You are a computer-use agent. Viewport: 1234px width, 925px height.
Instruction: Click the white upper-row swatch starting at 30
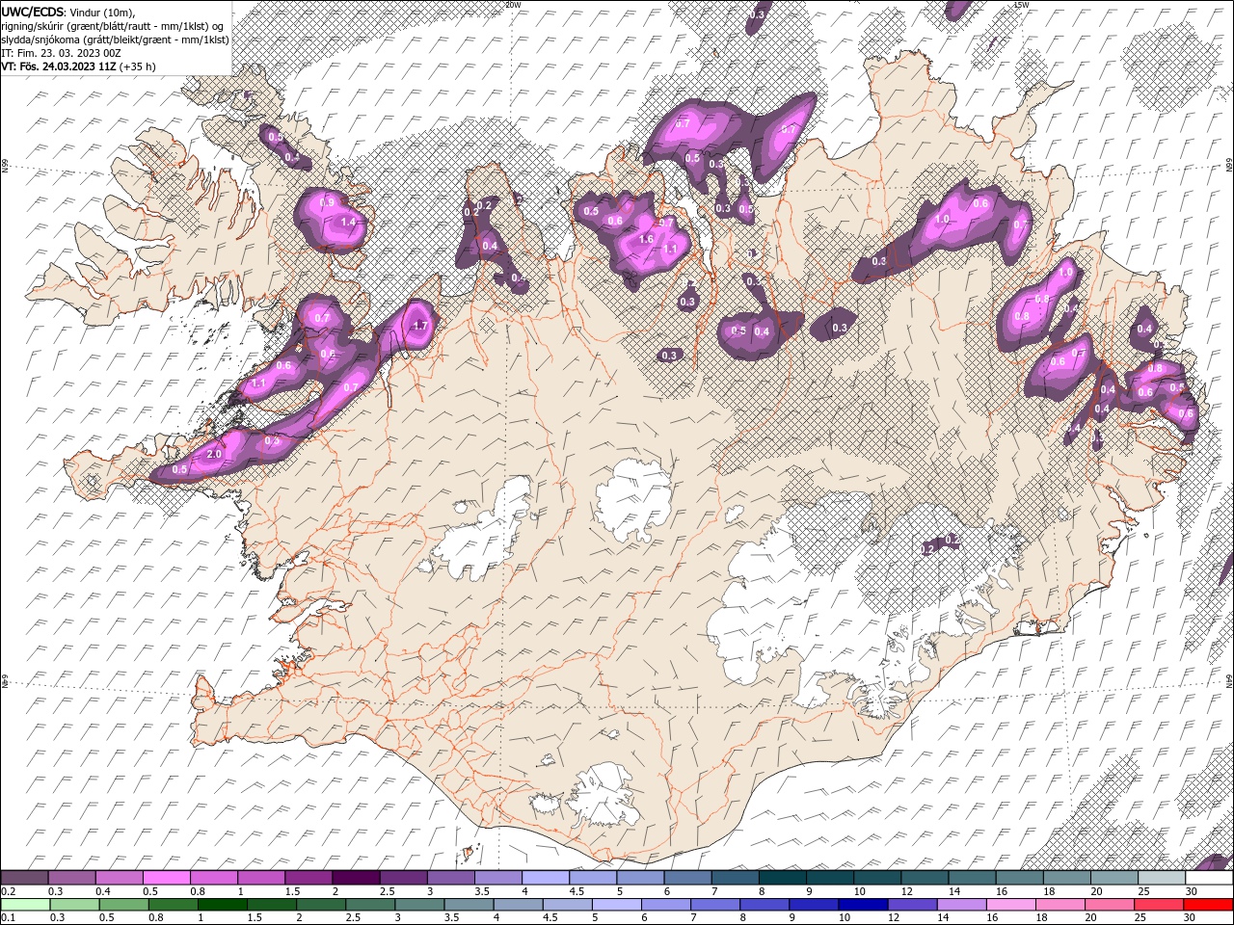coord(1209,878)
